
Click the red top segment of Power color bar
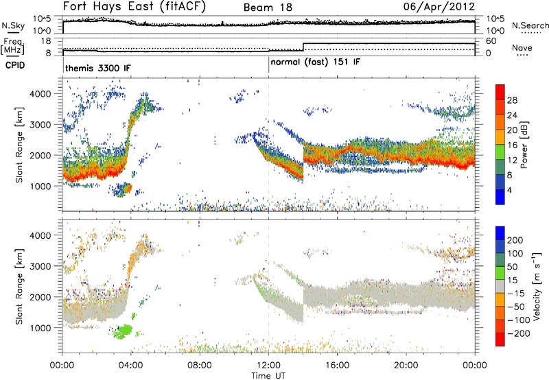(500, 92)
